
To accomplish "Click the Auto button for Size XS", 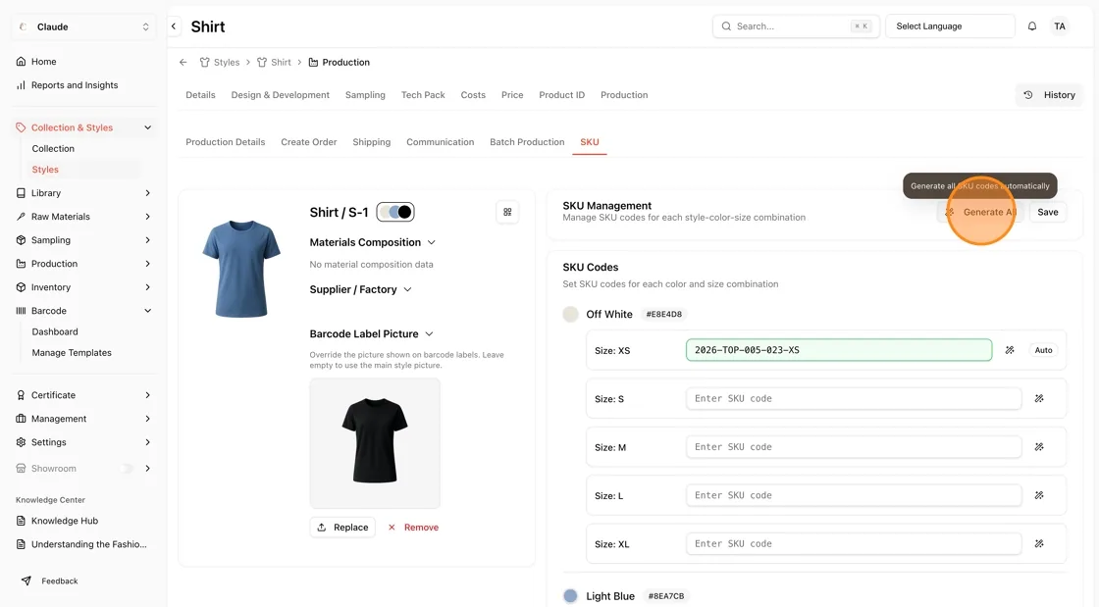I will click(1044, 350).
